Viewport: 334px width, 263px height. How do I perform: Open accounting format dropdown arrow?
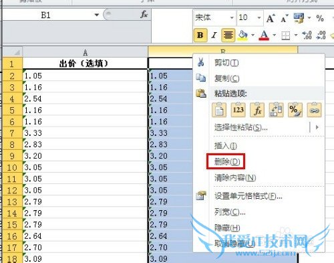pos(309,18)
